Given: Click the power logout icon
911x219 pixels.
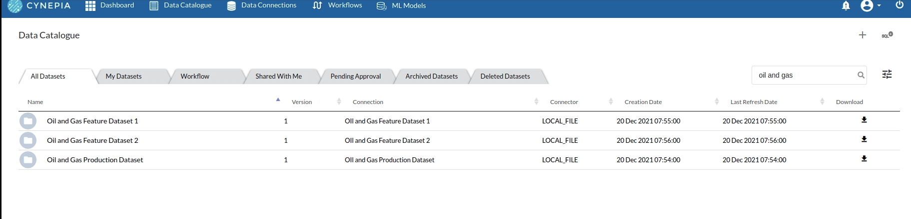Looking at the screenshot, I should [x=900, y=5].
